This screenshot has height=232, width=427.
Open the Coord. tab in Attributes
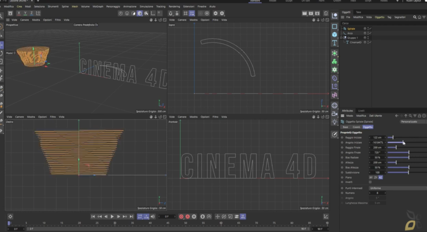click(356, 127)
